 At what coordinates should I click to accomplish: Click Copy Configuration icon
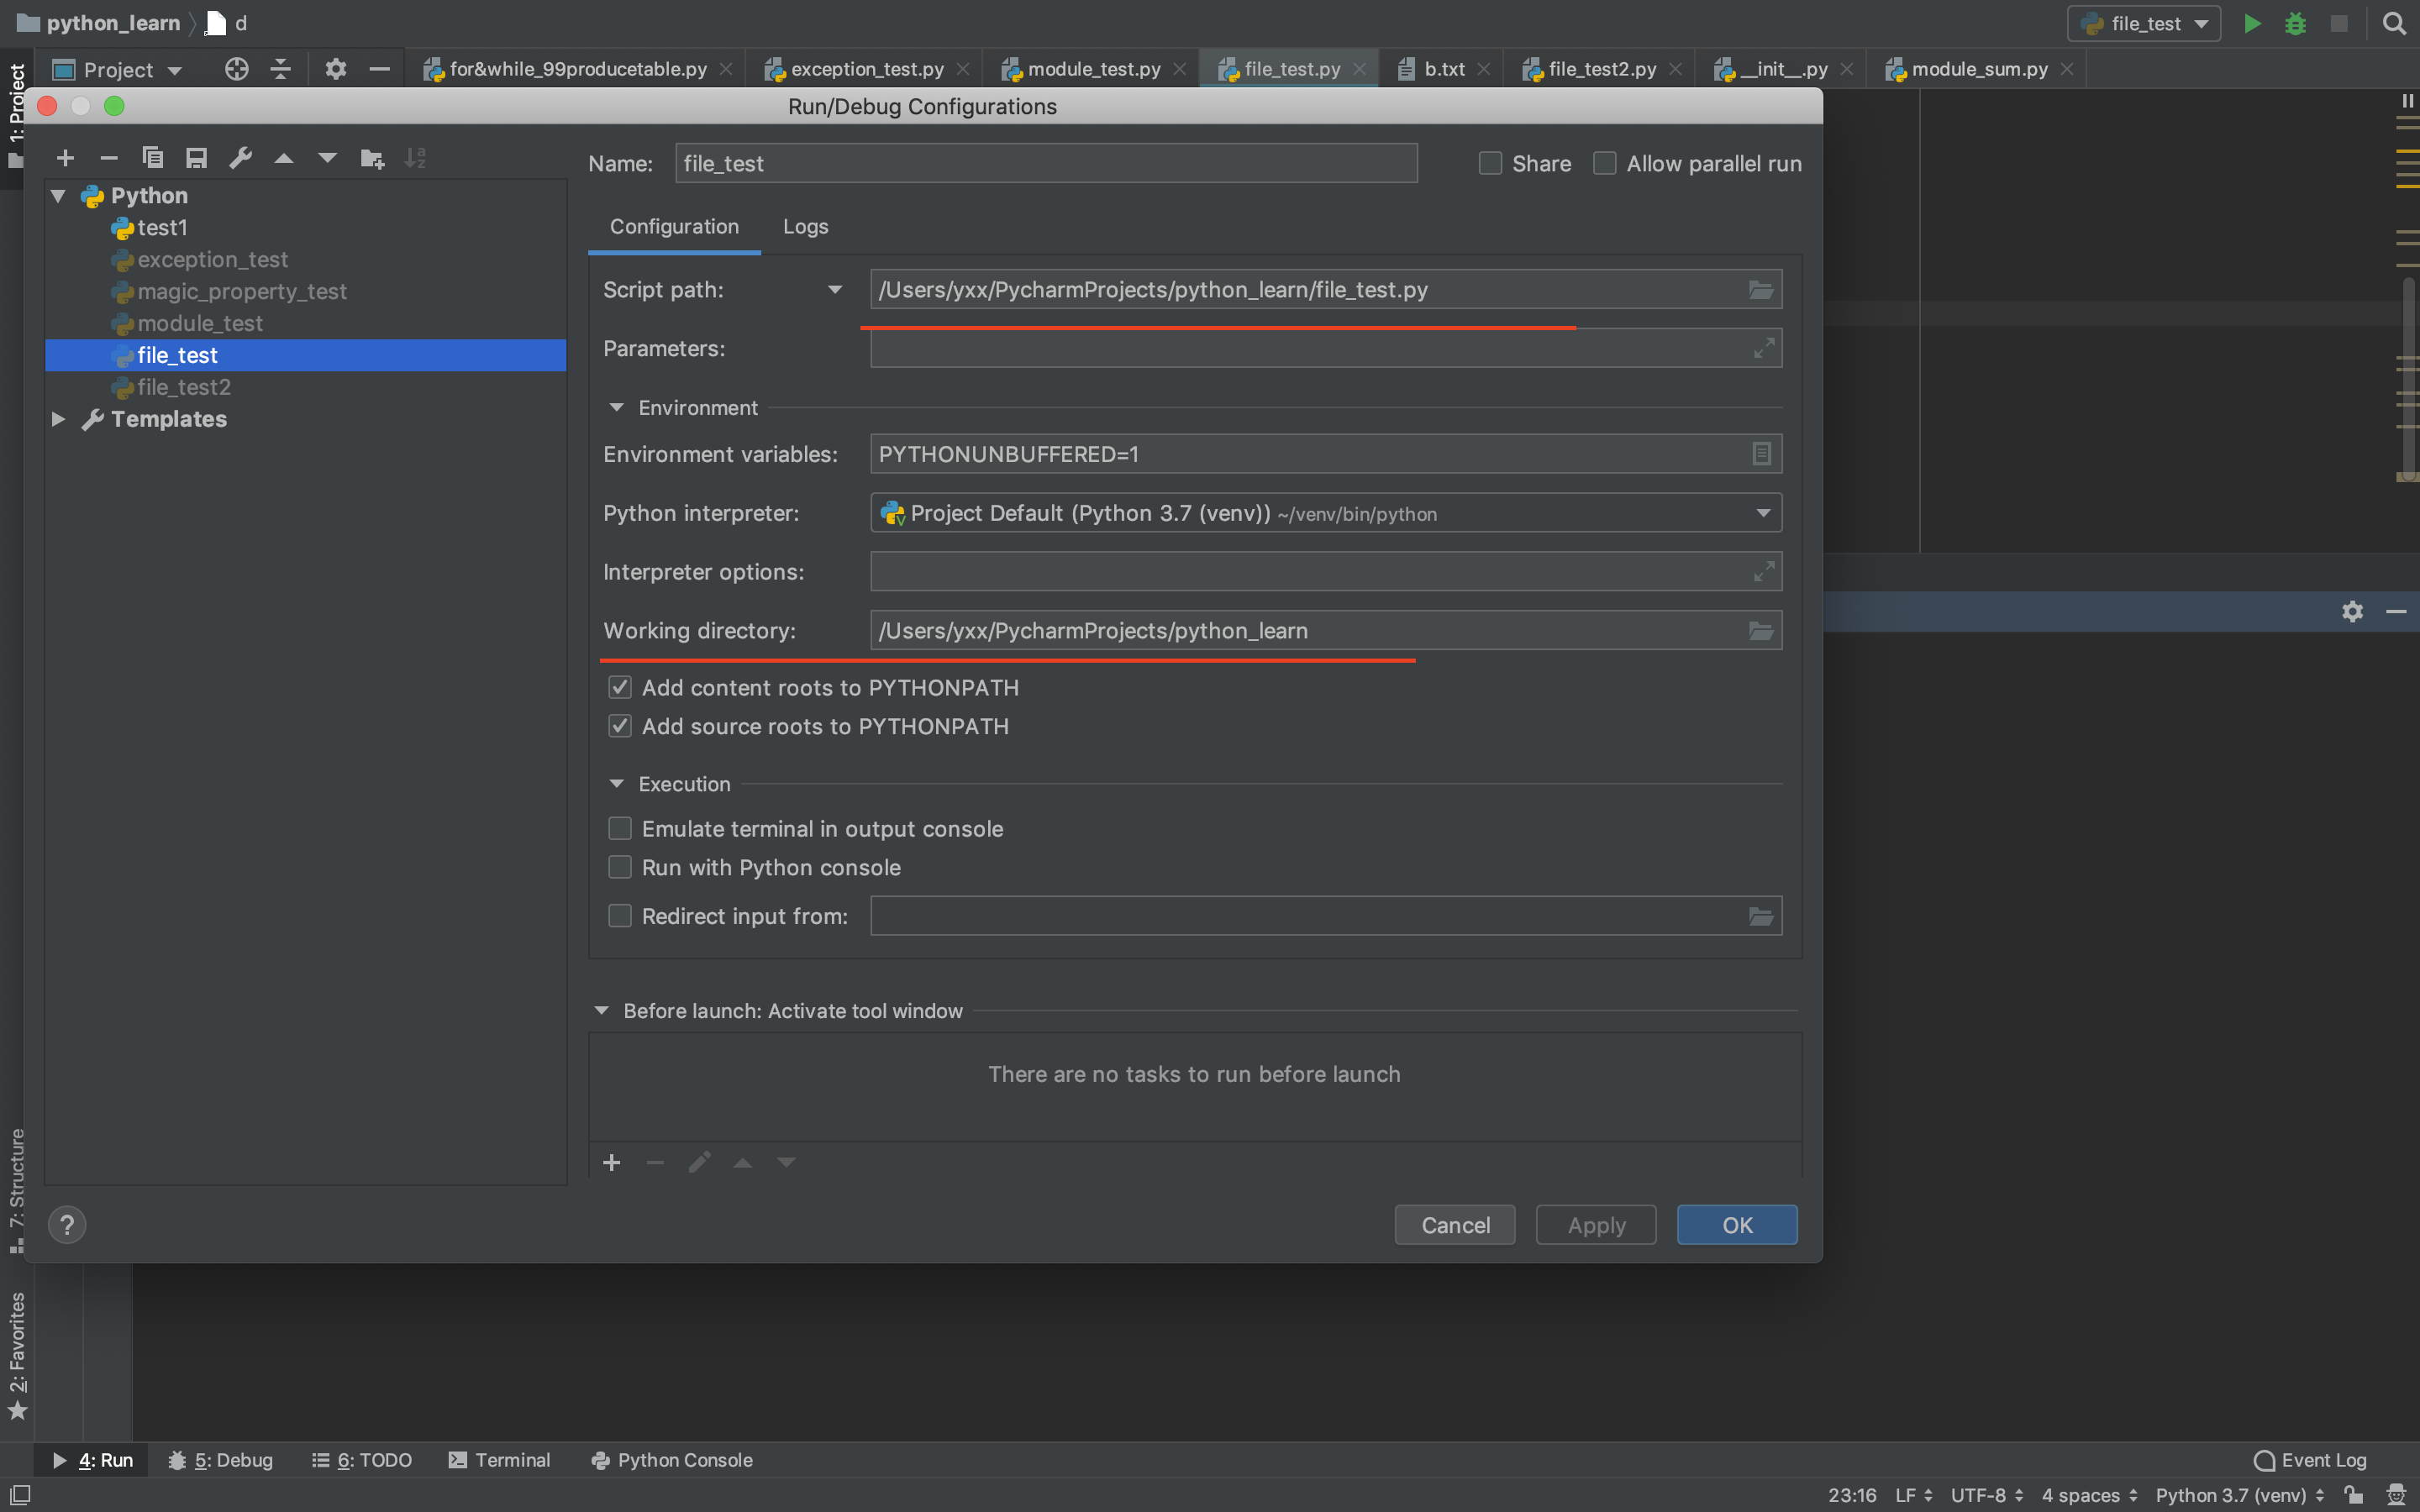click(152, 158)
